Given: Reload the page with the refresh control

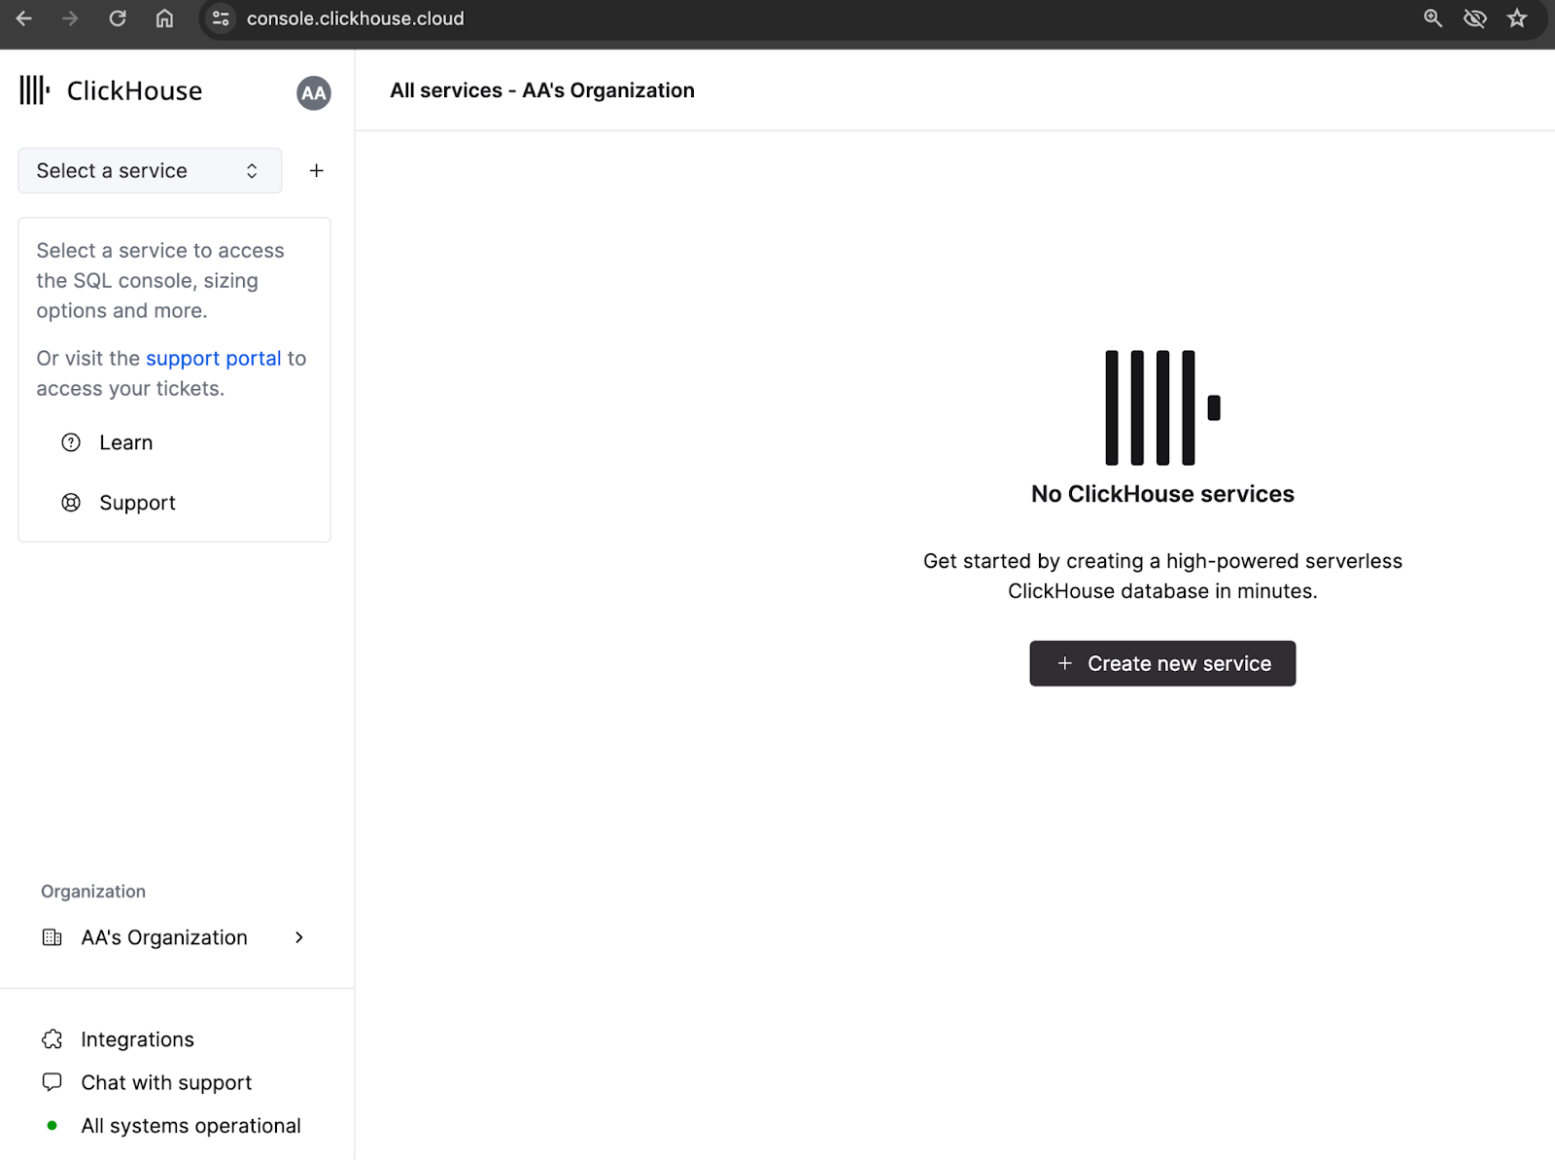Looking at the screenshot, I should point(117,18).
